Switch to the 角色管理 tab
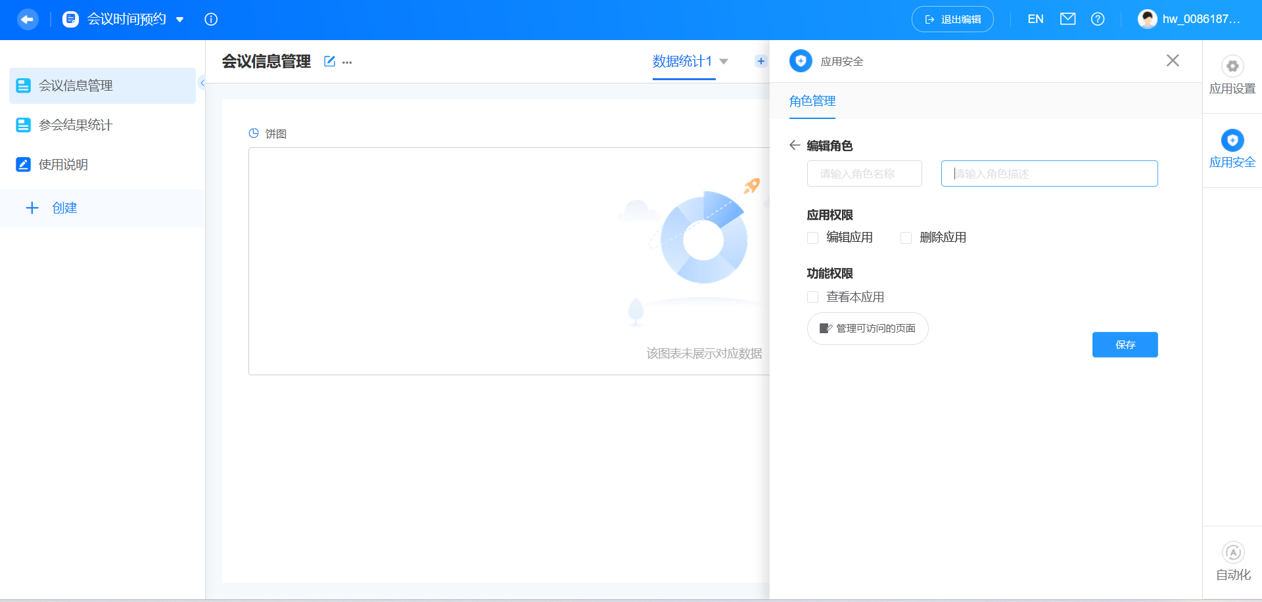This screenshot has width=1262, height=602. click(812, 101)
